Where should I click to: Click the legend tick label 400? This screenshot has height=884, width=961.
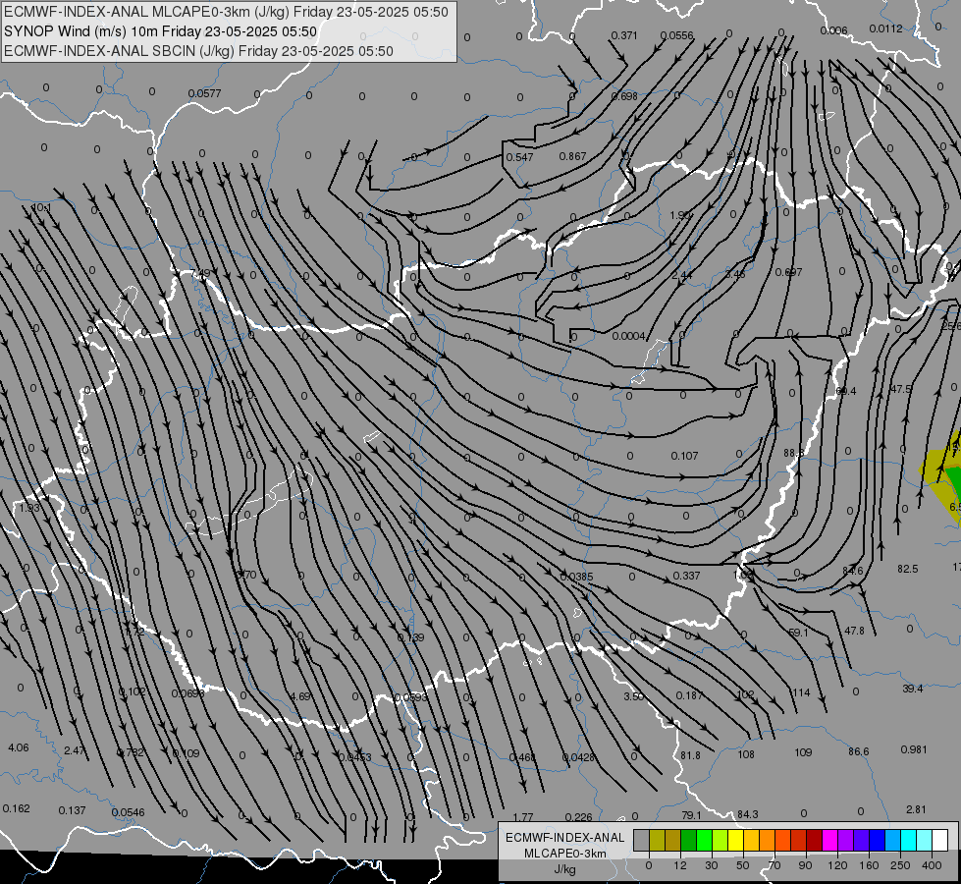coord(932,865)
